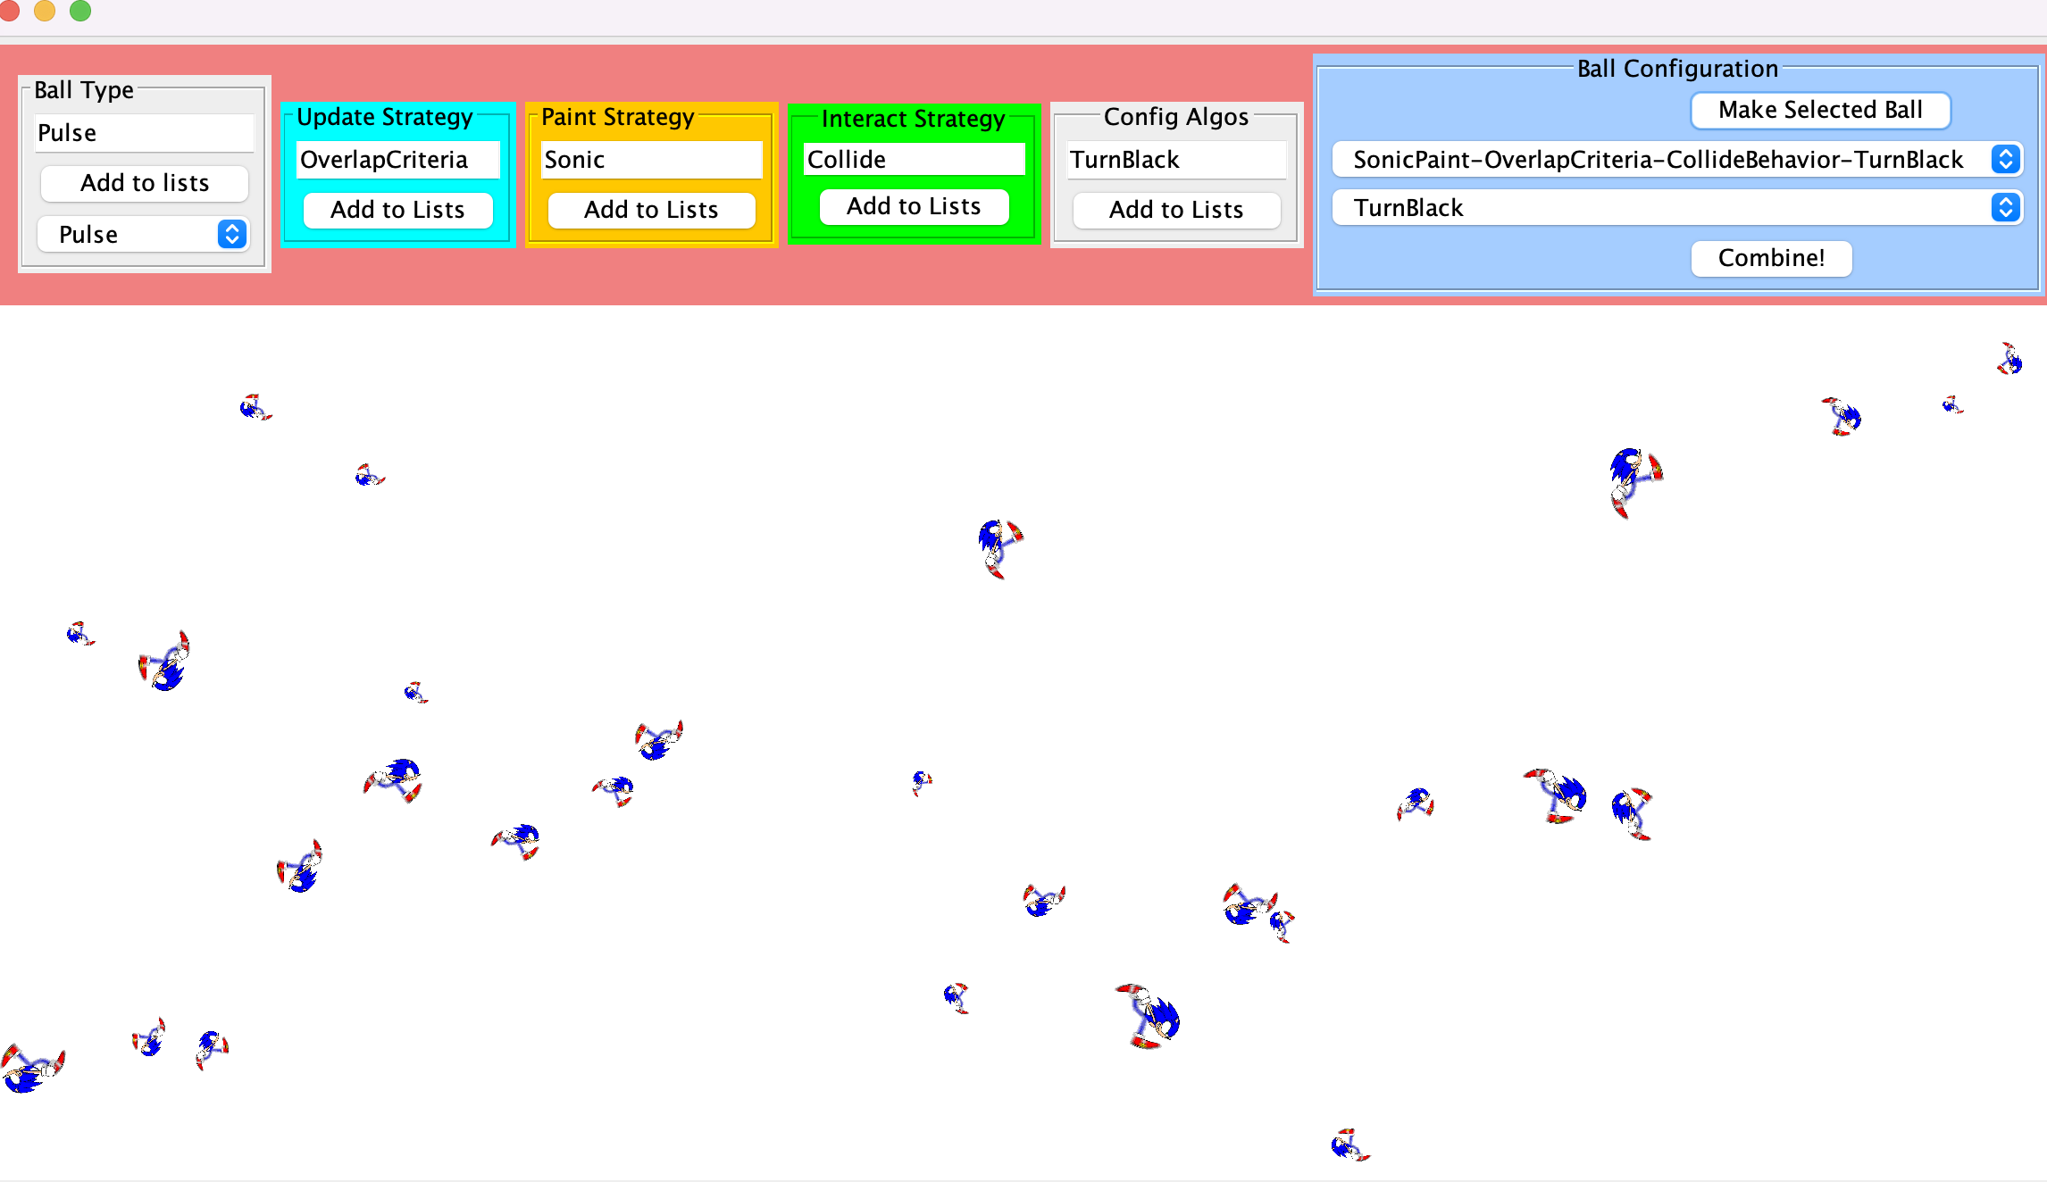Click the Collide interact strategy field
Screen dimensions: 2047x1182
[914, 159]
